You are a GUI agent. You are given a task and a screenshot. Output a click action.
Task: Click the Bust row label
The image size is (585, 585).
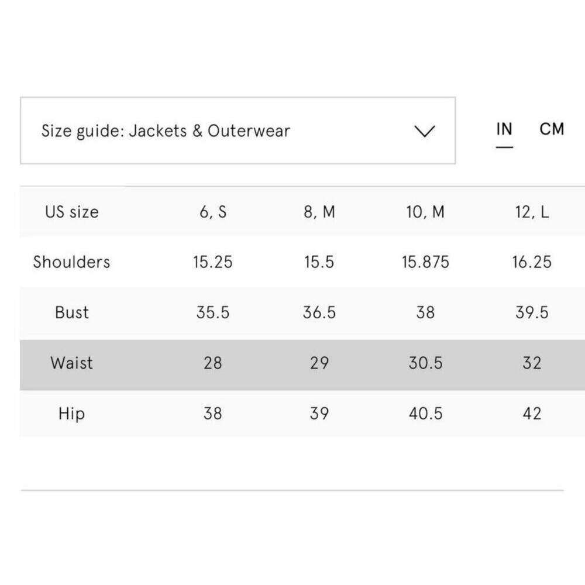[71, 312]
